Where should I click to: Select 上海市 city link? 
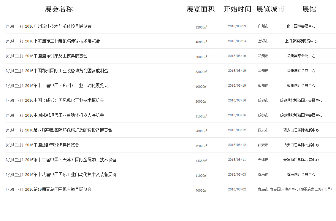[x=263, y=41]
